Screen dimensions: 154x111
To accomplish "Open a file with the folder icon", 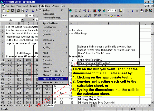I will pos(8,11).
